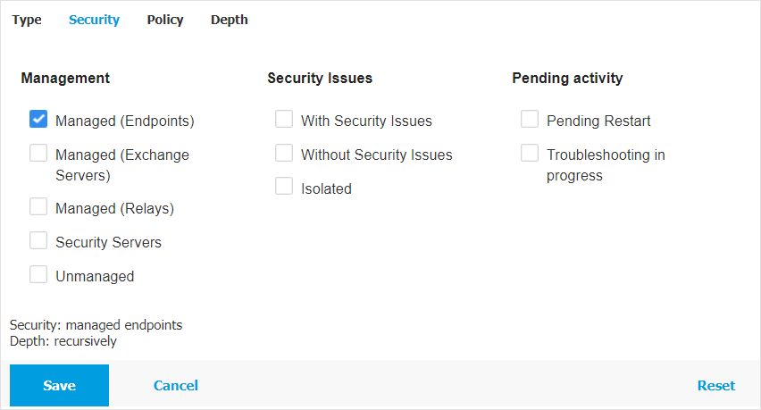Click the Pending Restart label text
Screen dimensions: 761x410
click(x=598, y=121)
